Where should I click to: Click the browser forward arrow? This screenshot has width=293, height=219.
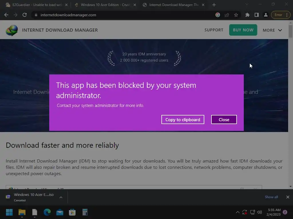[15, 15]
